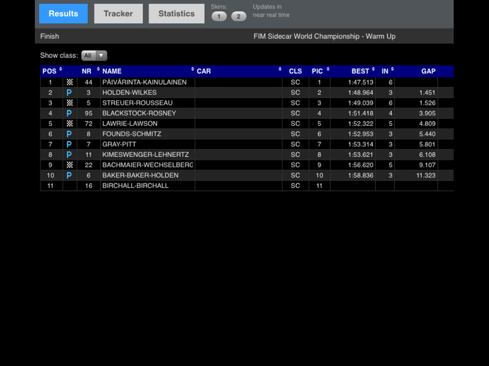Click number 44 in NR column
The height and width of the screenshot is (366, 489).
tap(89, 82)
